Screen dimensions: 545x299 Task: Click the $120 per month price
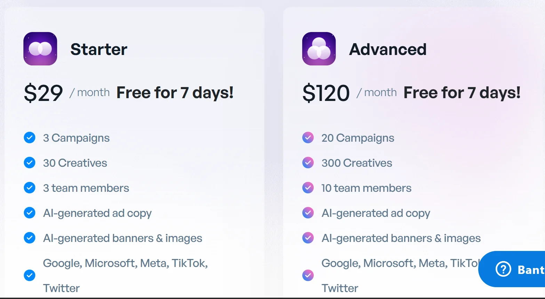[x=326, y=93]
